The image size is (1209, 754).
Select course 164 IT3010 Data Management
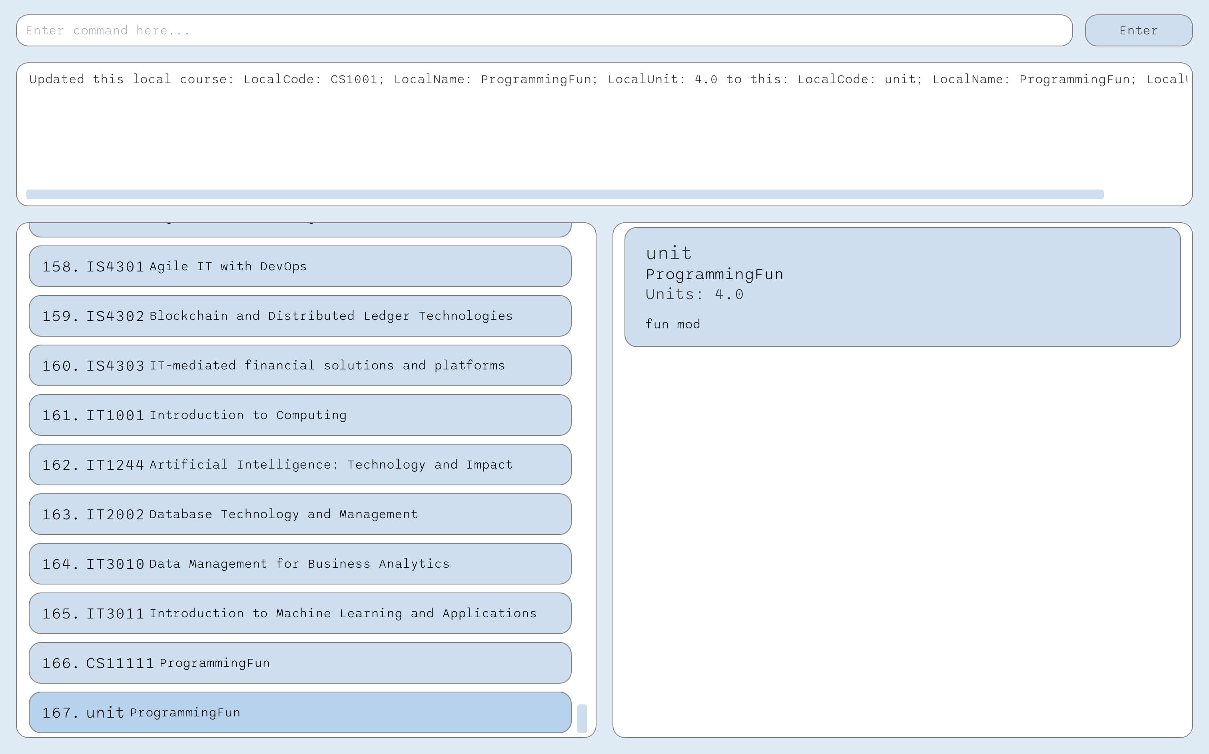pyautogui.click(x=299, y=564)
